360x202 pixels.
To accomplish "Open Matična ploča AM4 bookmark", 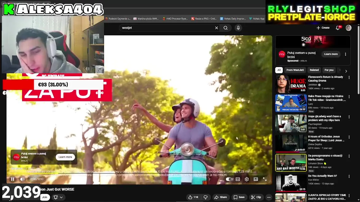I will point(146,19).
